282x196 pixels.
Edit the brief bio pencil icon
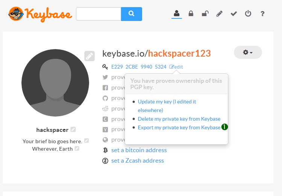click(86, 141)
